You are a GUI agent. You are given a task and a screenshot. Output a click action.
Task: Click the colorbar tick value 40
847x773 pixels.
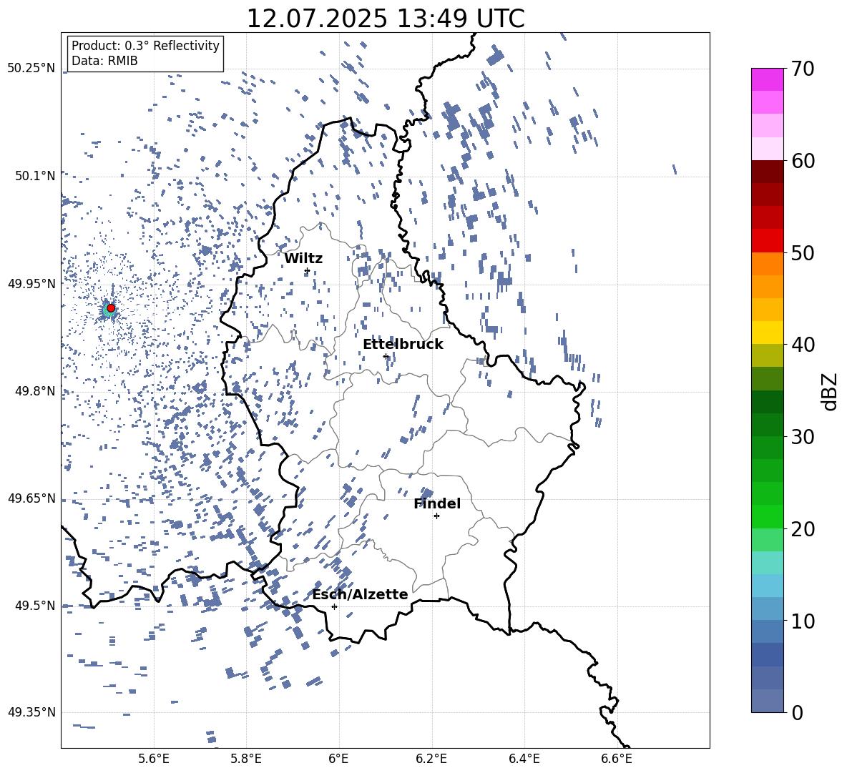(x=803, y=345)
